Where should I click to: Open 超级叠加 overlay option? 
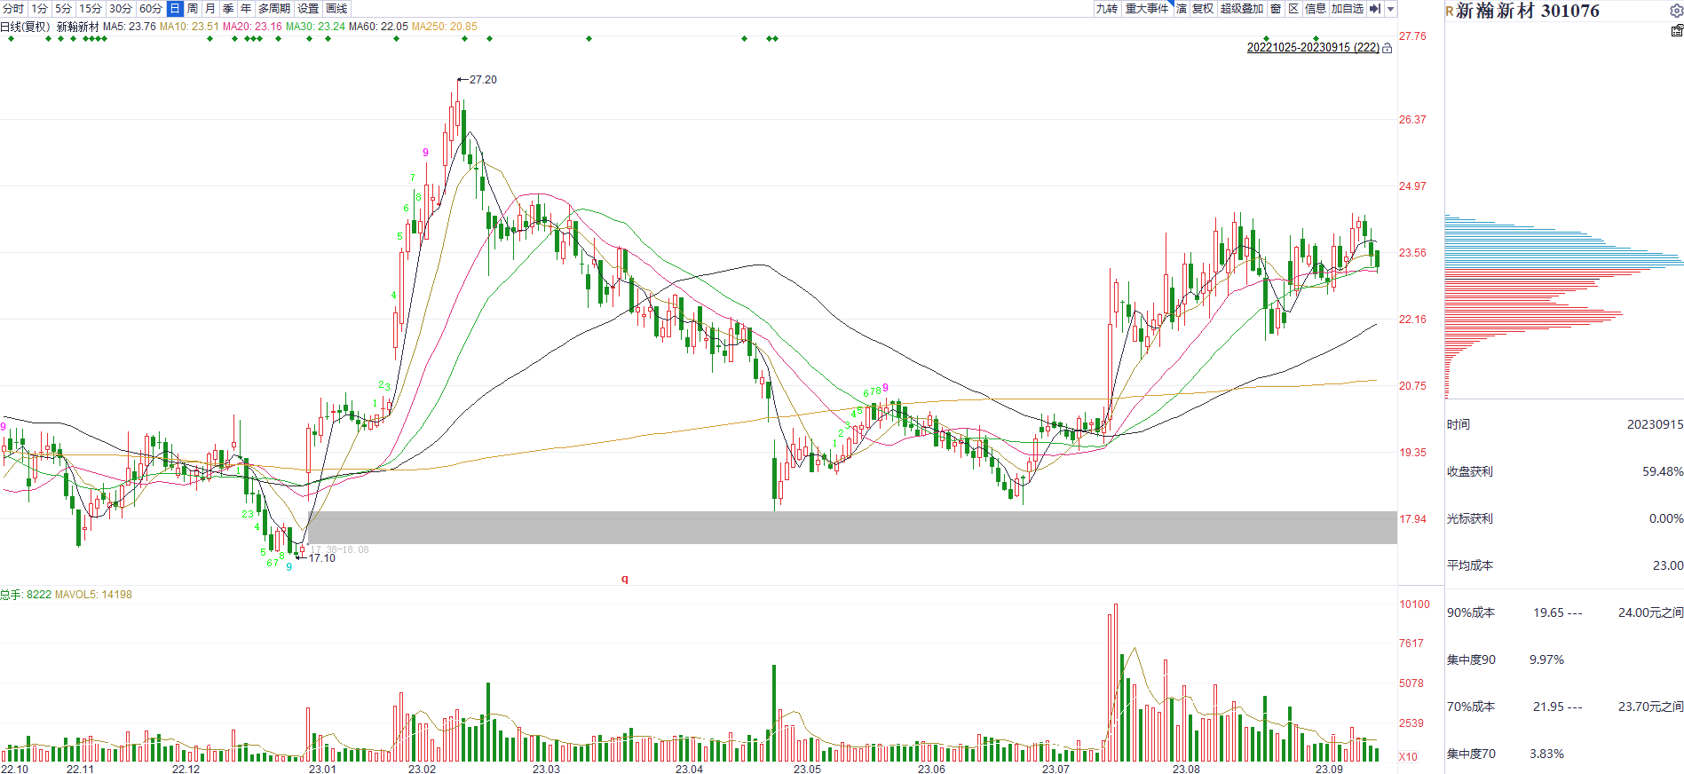1242,8
